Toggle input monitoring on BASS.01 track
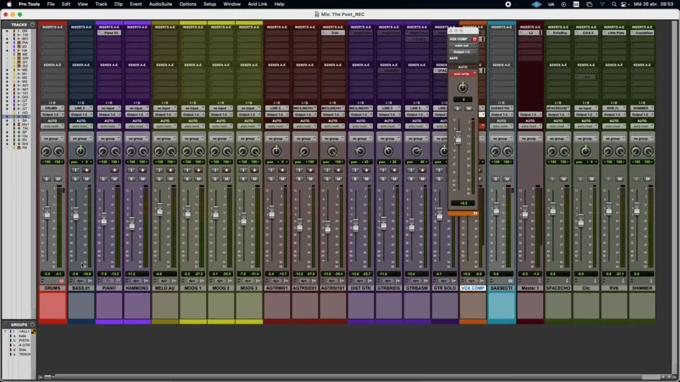 point(76,170)
